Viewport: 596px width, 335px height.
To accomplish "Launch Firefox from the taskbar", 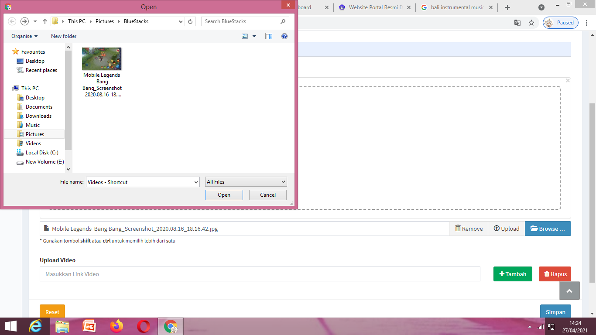I will (116, 326).
